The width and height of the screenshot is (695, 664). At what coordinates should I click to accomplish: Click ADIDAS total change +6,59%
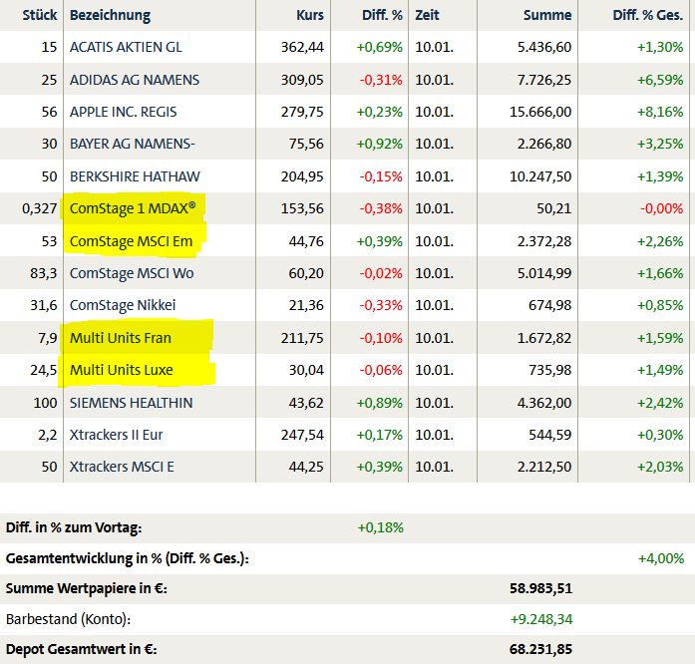(660, 80)
